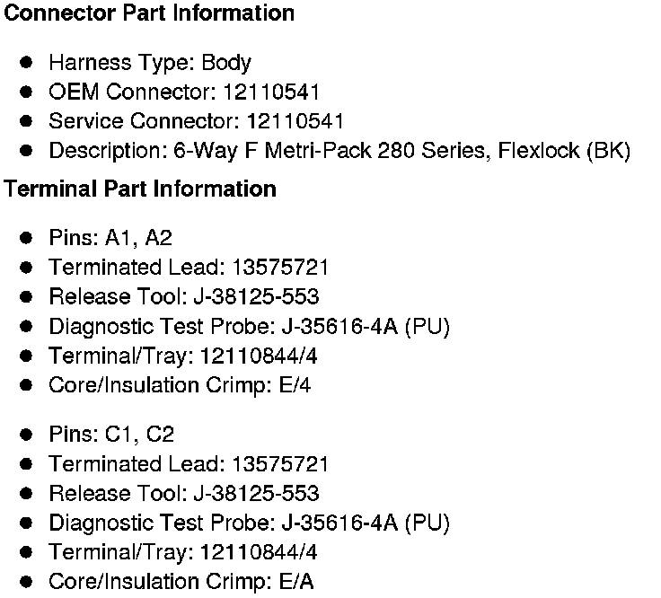Click the Connector Part Information heading
The height and width of the screenshot is (598, 661).
coord(149,13)
